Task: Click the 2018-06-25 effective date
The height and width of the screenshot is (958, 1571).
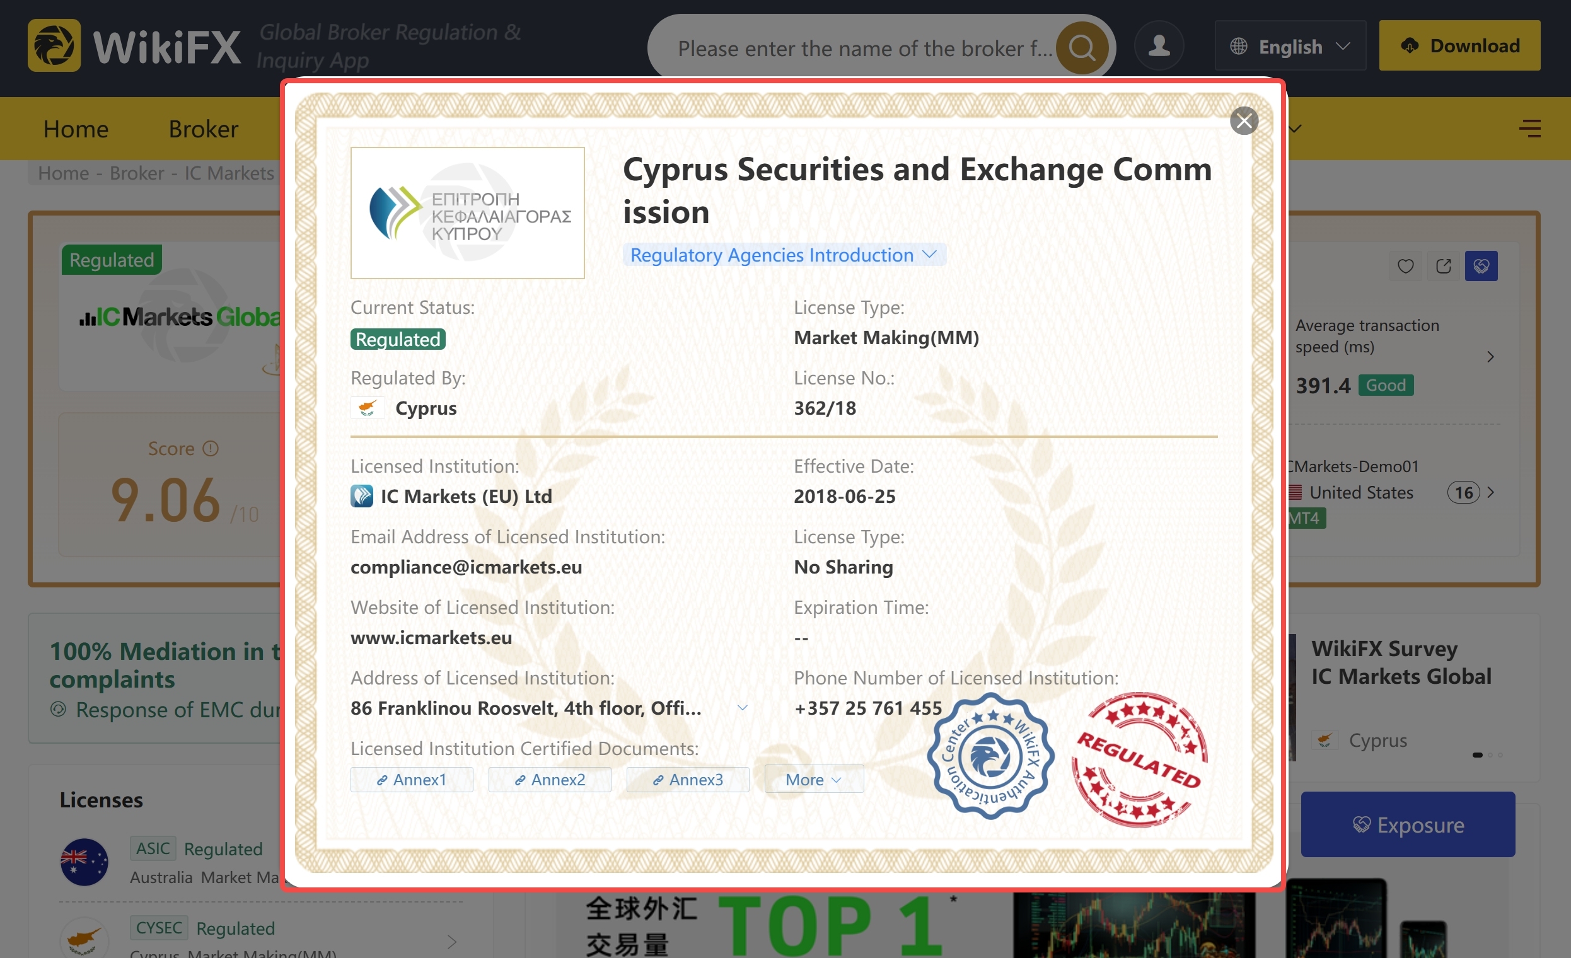Action: click(844, 496)
